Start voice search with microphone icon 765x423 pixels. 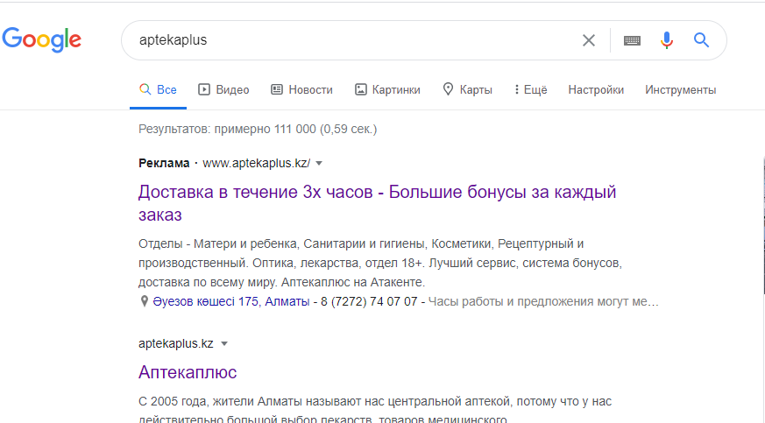pyautogui.click(x=667, y=40)
